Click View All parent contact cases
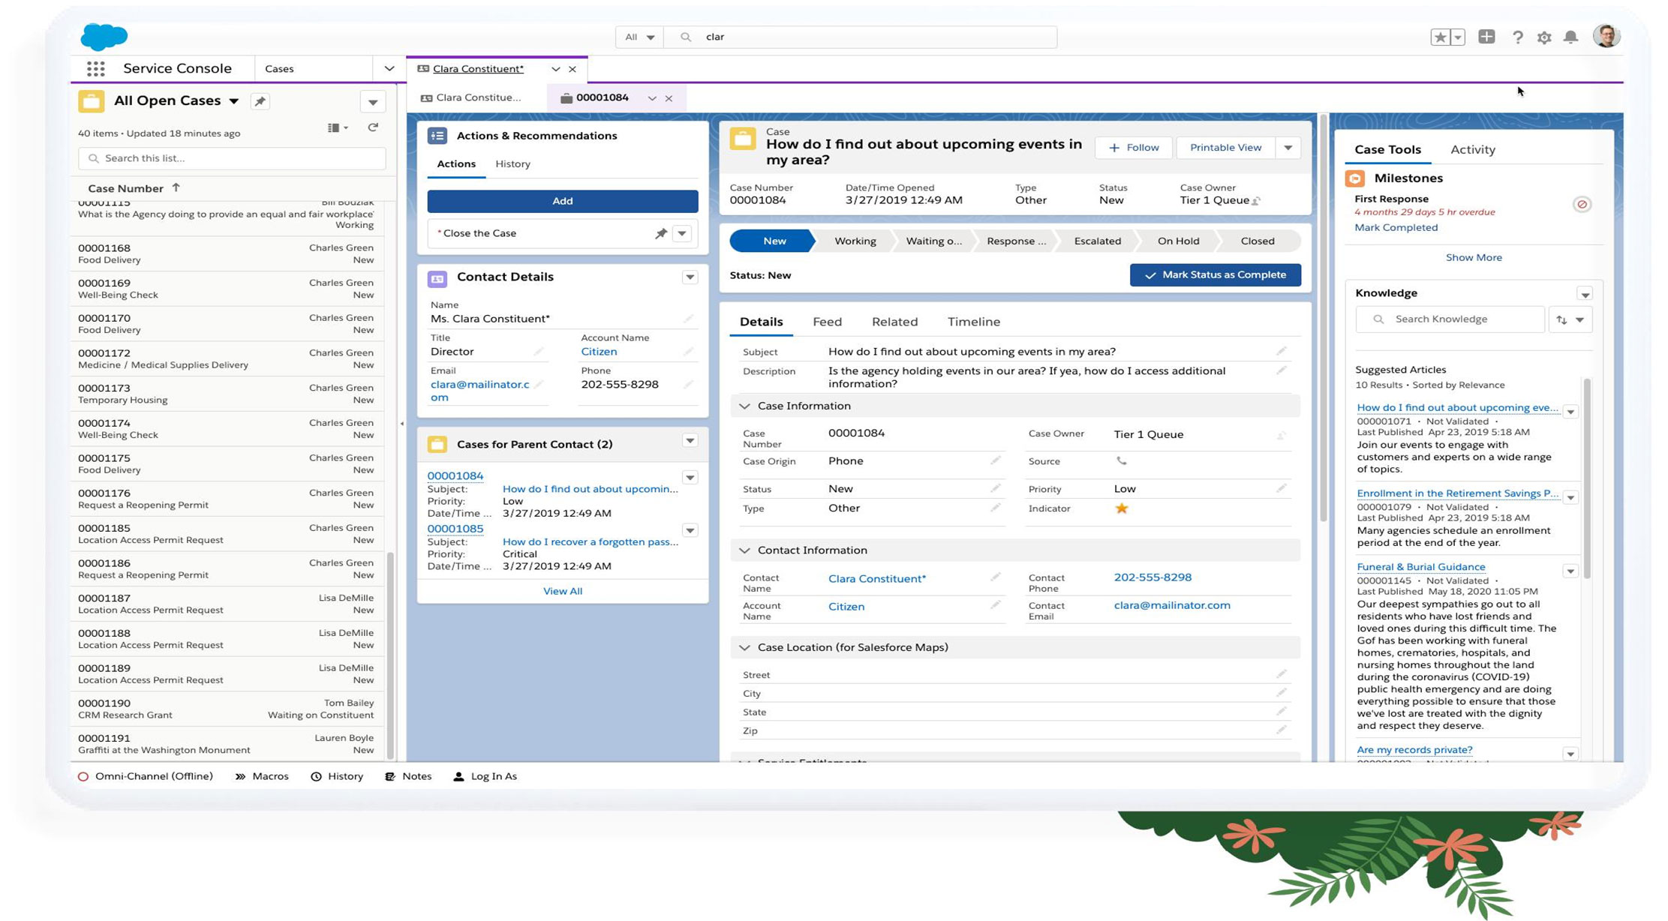Viewport: 1668px width, 921px height. (x=562, y=591)
